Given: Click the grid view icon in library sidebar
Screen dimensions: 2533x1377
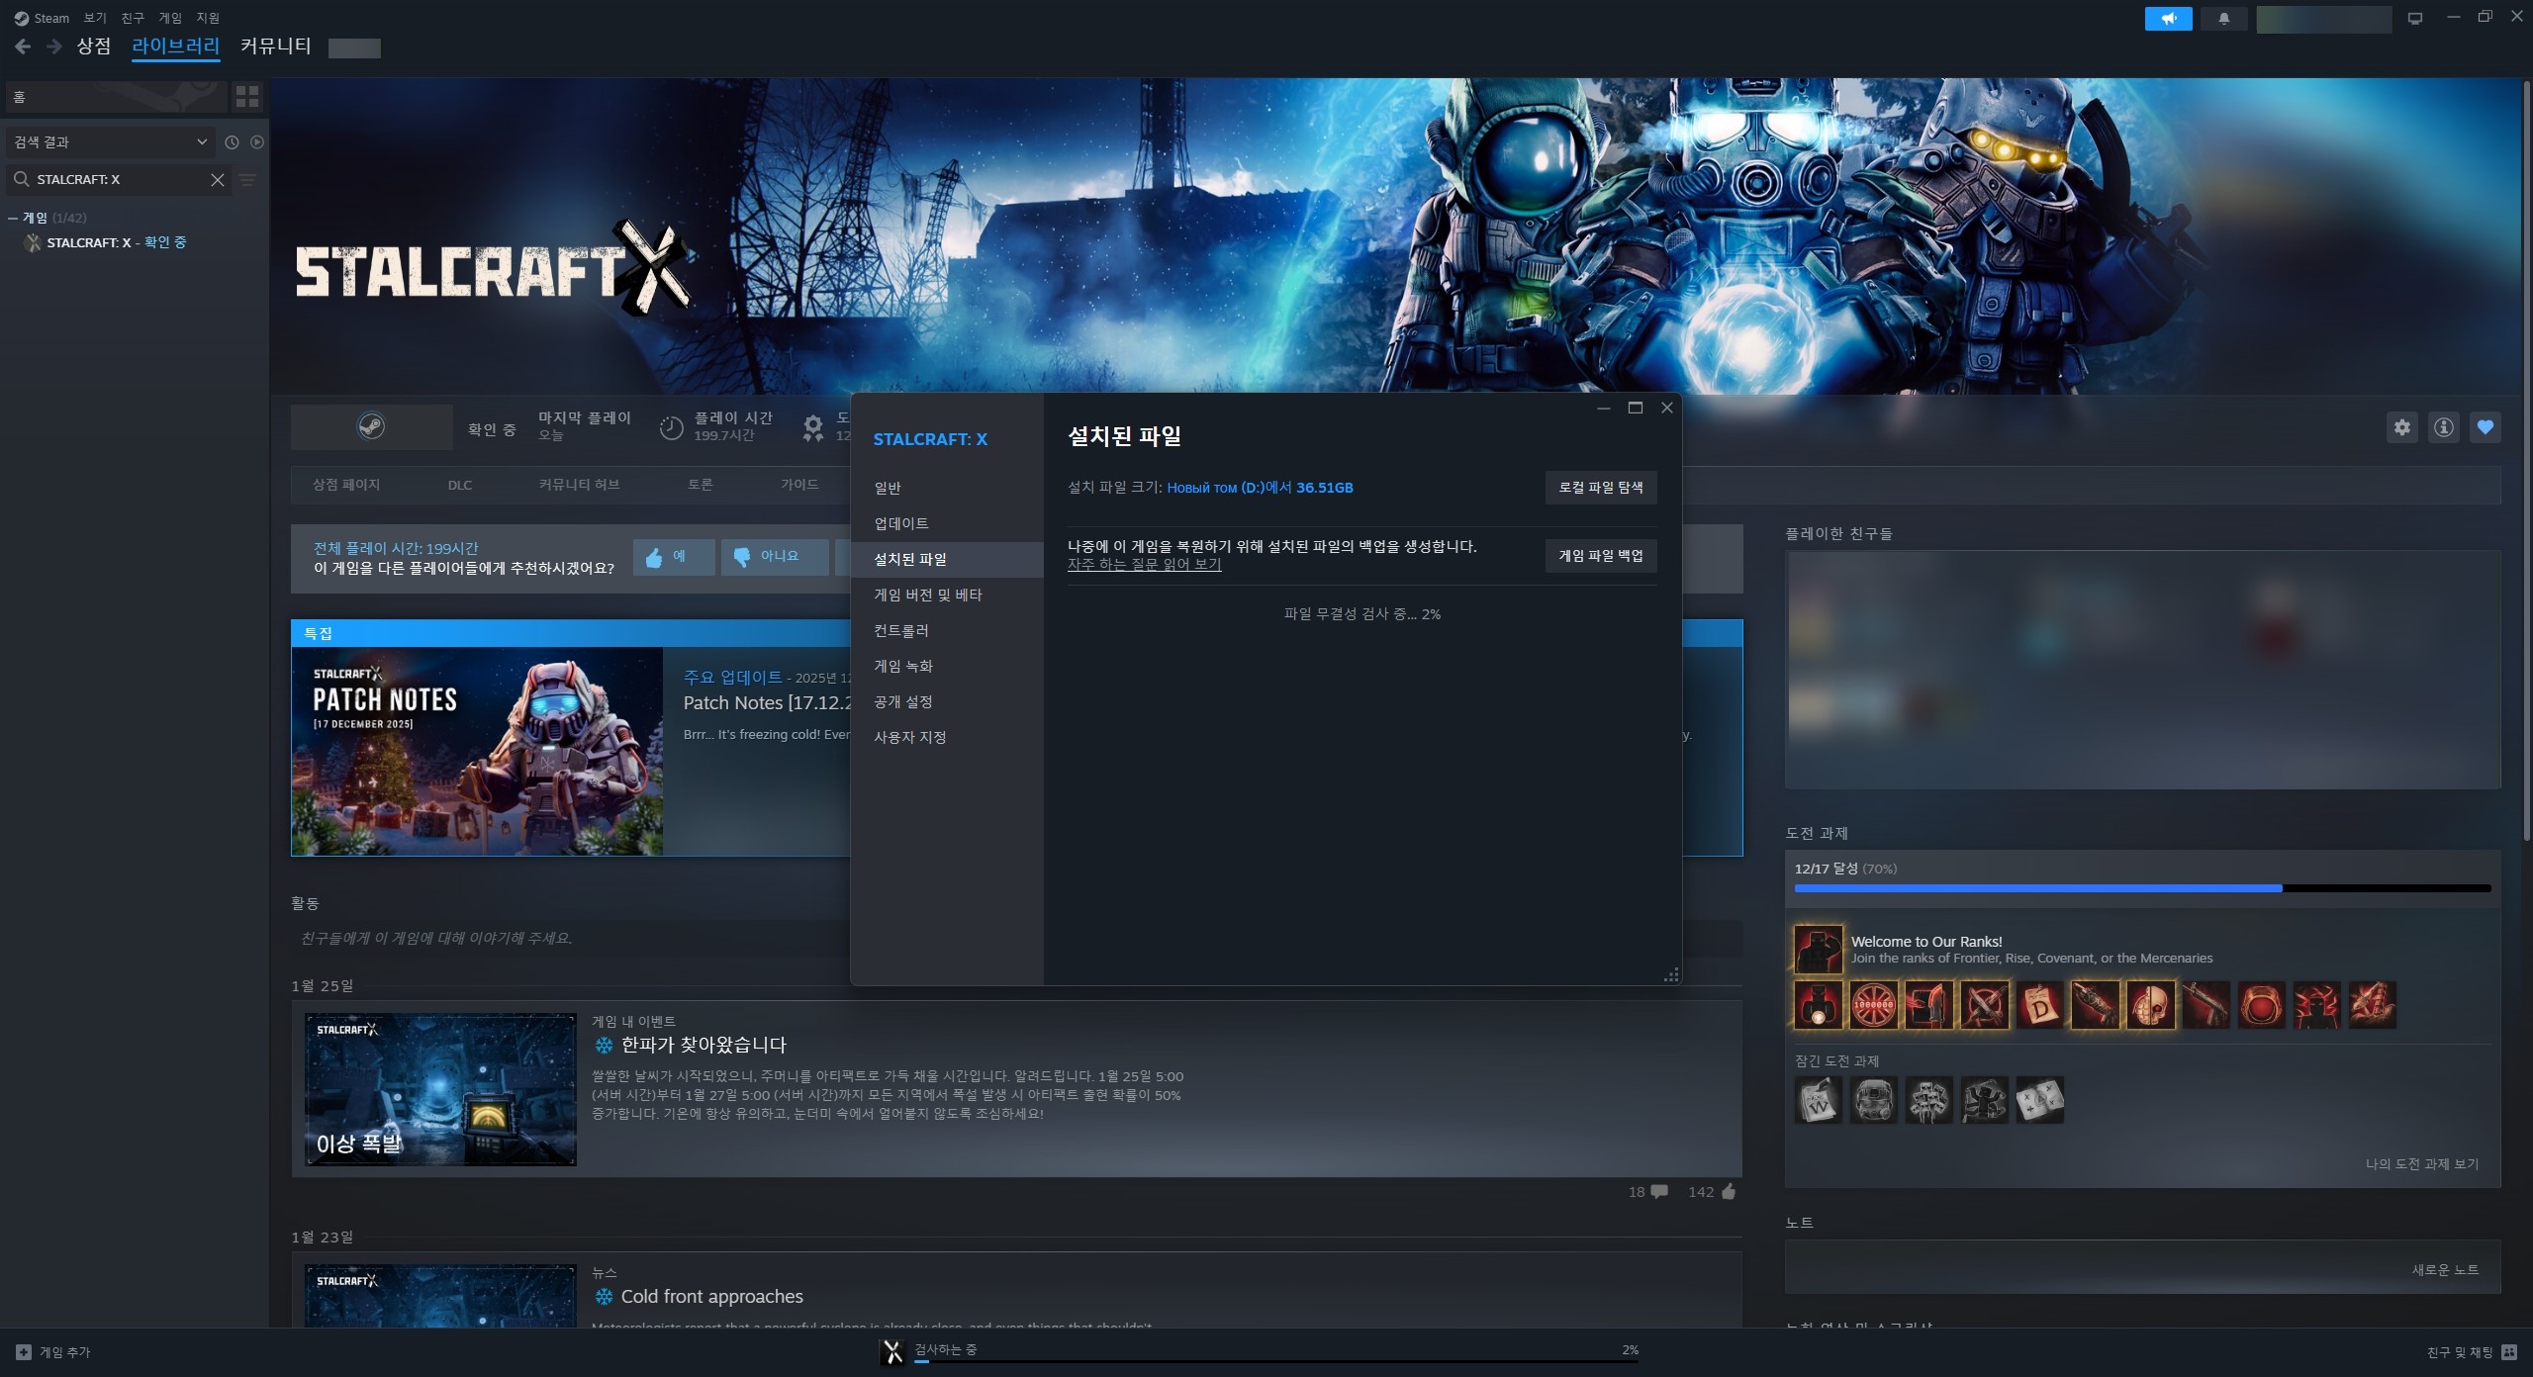Looking at the screenshot, I should click(246, 96).
